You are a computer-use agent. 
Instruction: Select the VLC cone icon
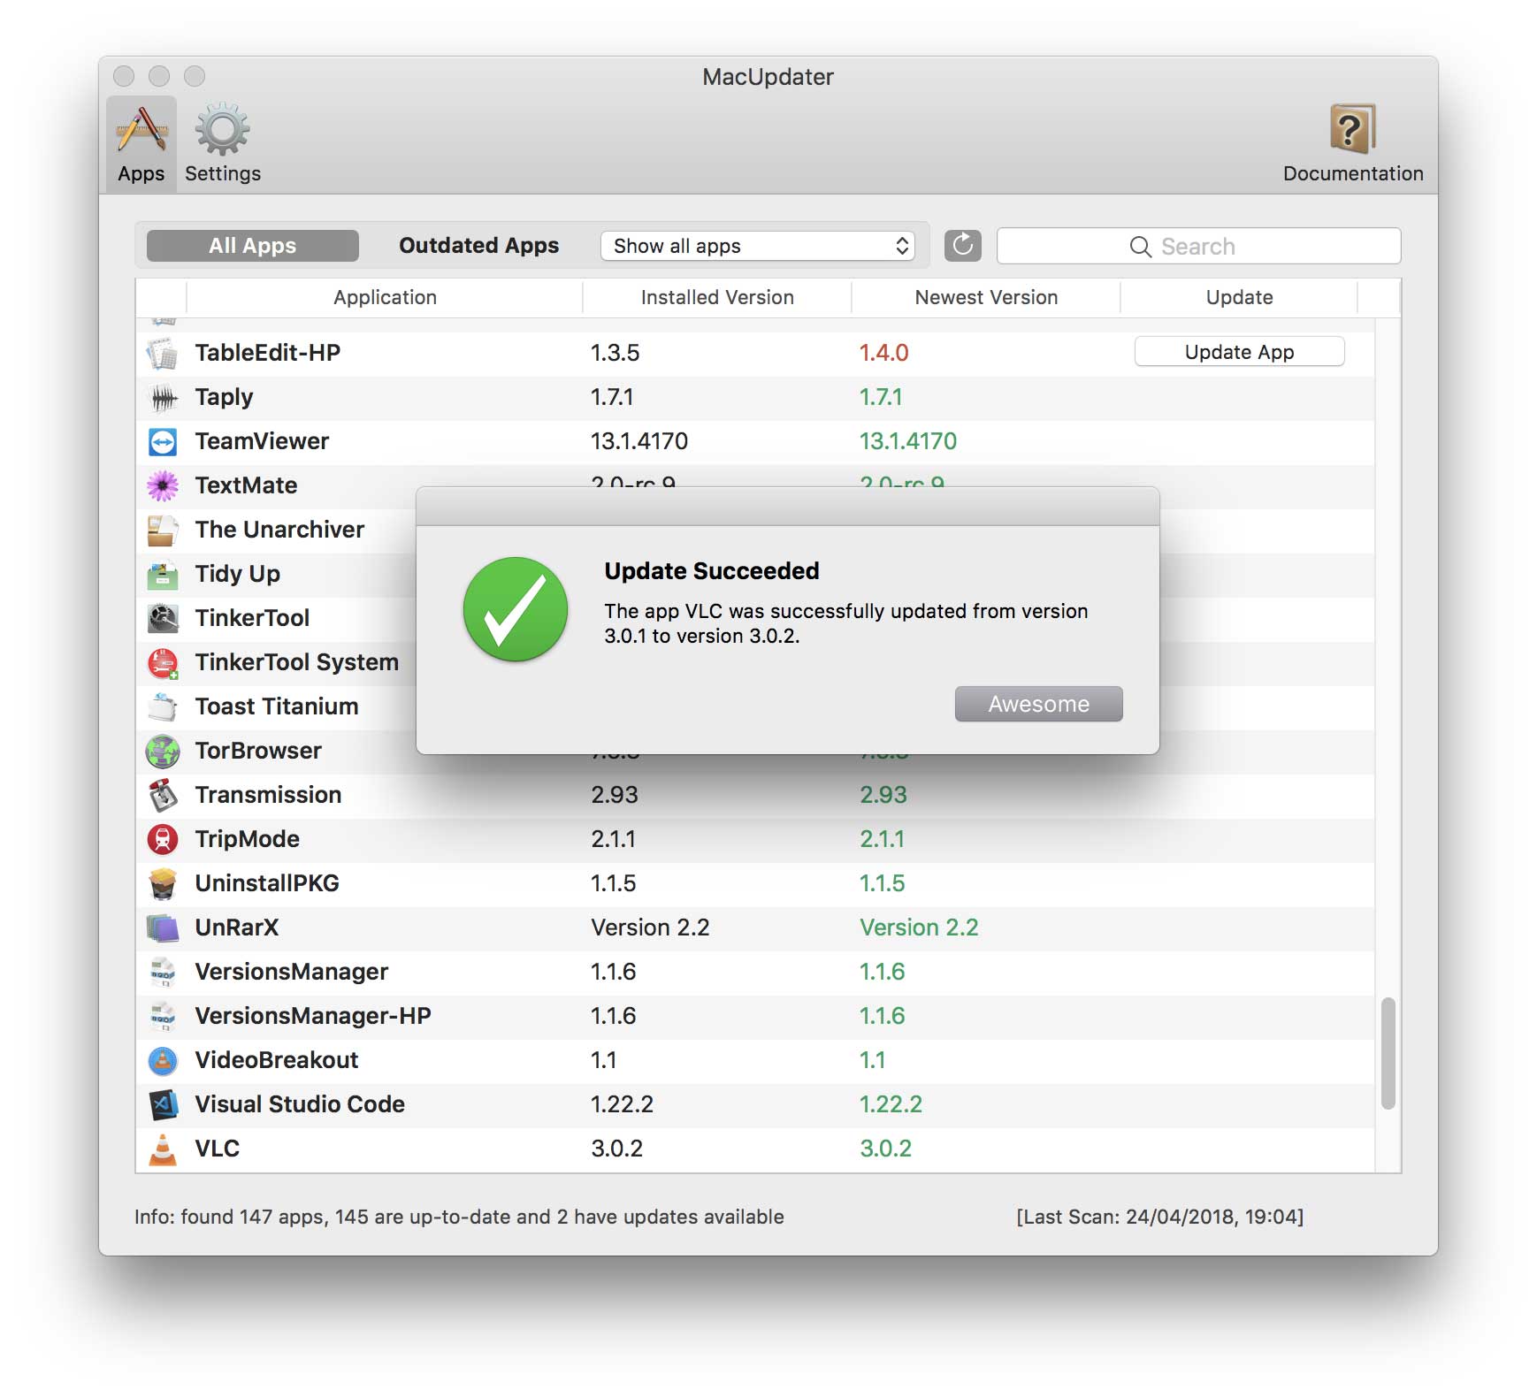tap(163, 1149)
